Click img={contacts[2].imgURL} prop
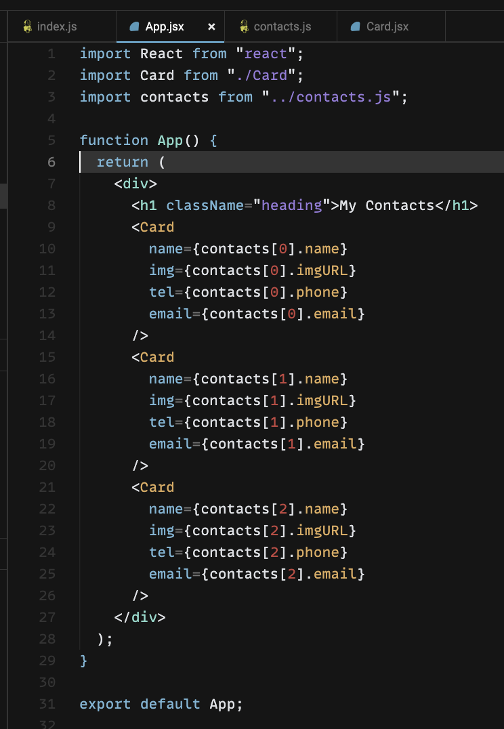The width and height of the screenshot is (504, 729). click(x=253, y=530)
